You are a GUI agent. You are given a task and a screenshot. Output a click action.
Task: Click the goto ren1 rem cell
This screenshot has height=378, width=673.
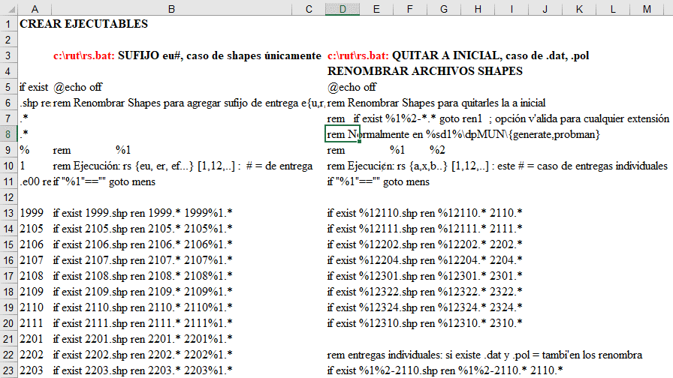498,118
